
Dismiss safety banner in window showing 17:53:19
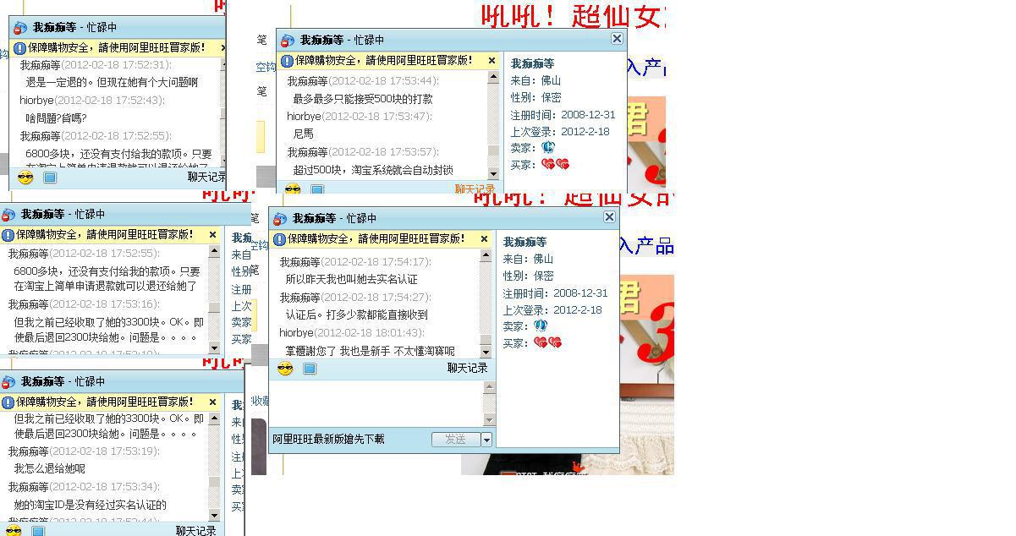point(212,402)
